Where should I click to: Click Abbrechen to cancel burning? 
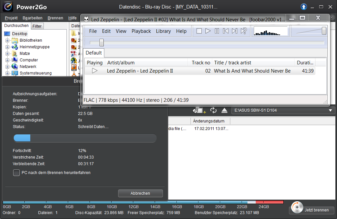[140, 193]
